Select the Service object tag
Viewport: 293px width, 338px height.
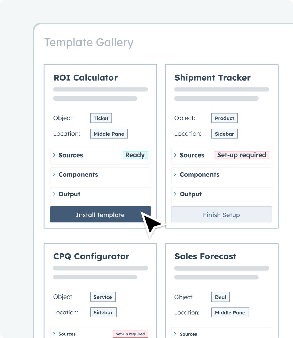tap(103, 297)
